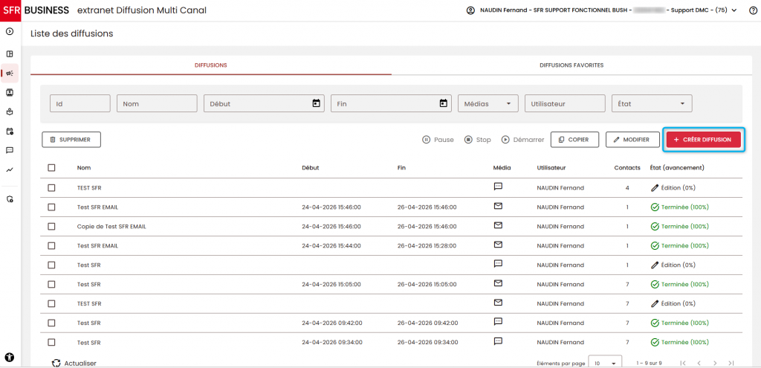This screenshot has height=368, width=761.
Task: Open the message bubble icon in sidebar
Action: (x=10, y=150)
